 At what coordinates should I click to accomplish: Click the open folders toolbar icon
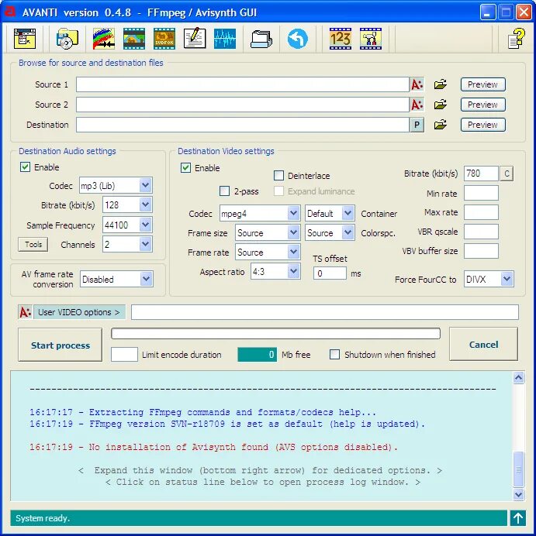(x=261, y=39)
